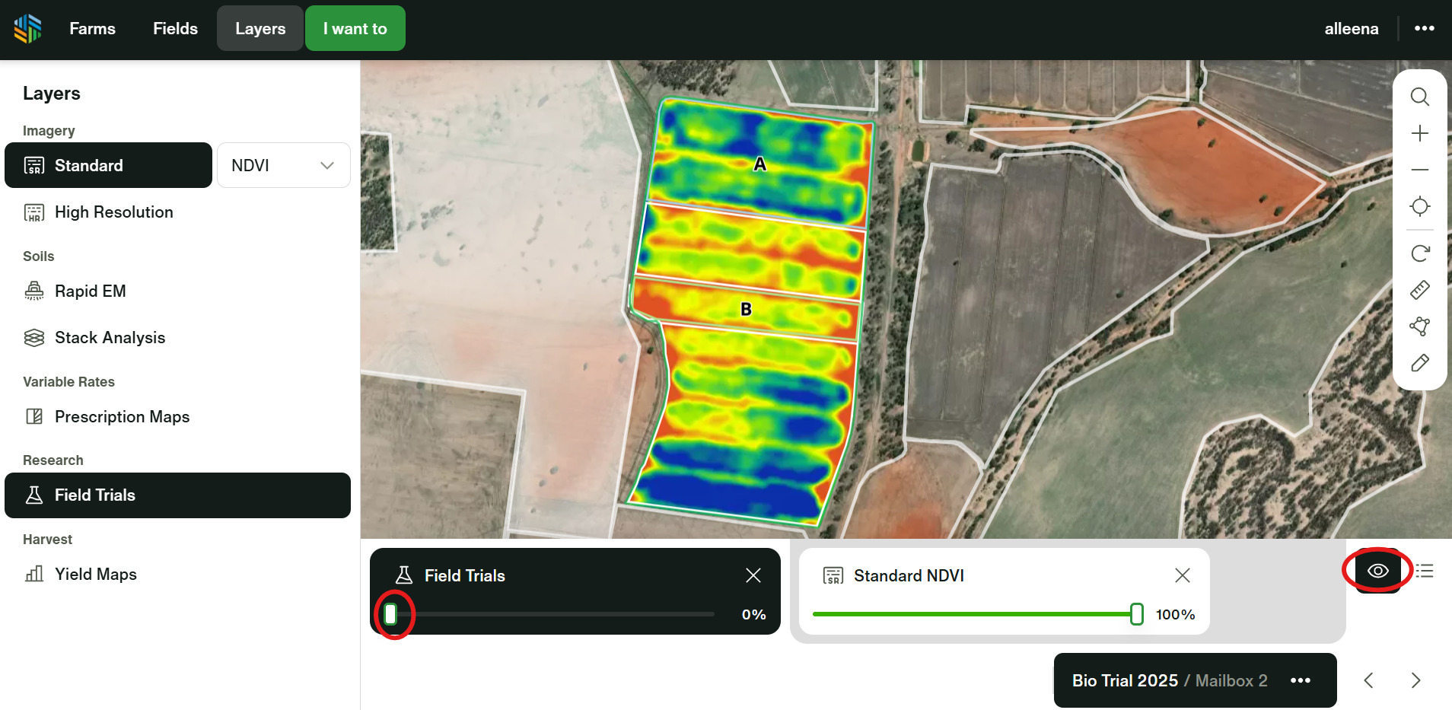This screenshot has width=1452, height=710.
Task: Click the Standard NDVI opacity slider handle
Action: pos(1136,614)
